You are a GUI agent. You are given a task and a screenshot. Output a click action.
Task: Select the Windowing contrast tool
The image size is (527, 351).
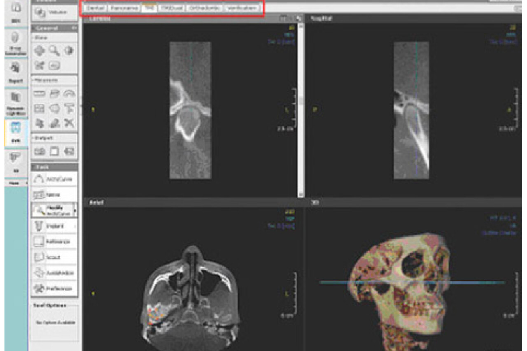[69, 51]
